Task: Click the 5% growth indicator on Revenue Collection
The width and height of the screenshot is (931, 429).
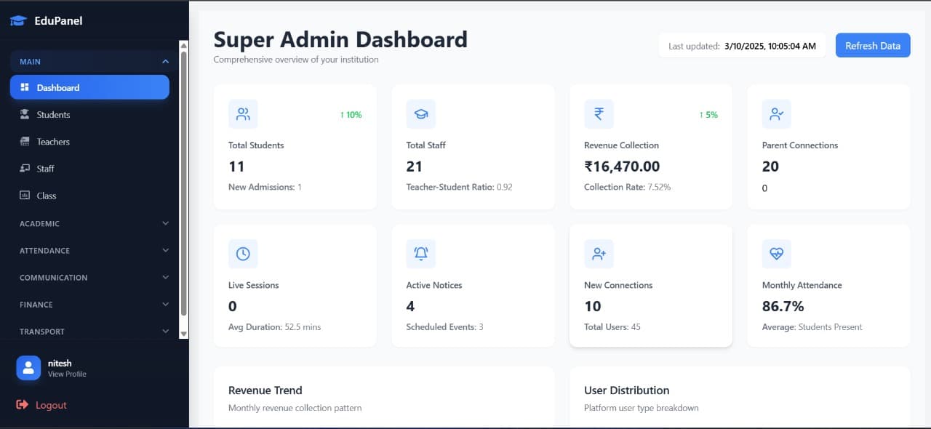Action: [x=708, y=114]
